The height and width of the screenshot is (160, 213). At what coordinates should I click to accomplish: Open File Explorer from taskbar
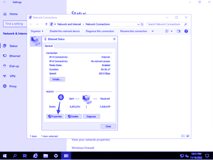(46, 156)
